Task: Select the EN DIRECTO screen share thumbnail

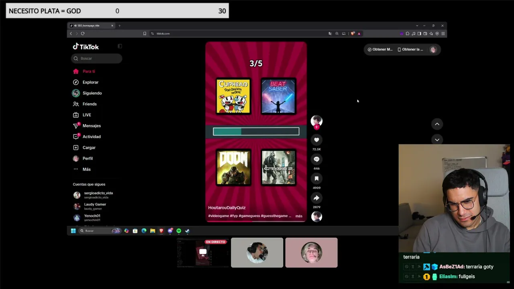Action: coord(203,252)
